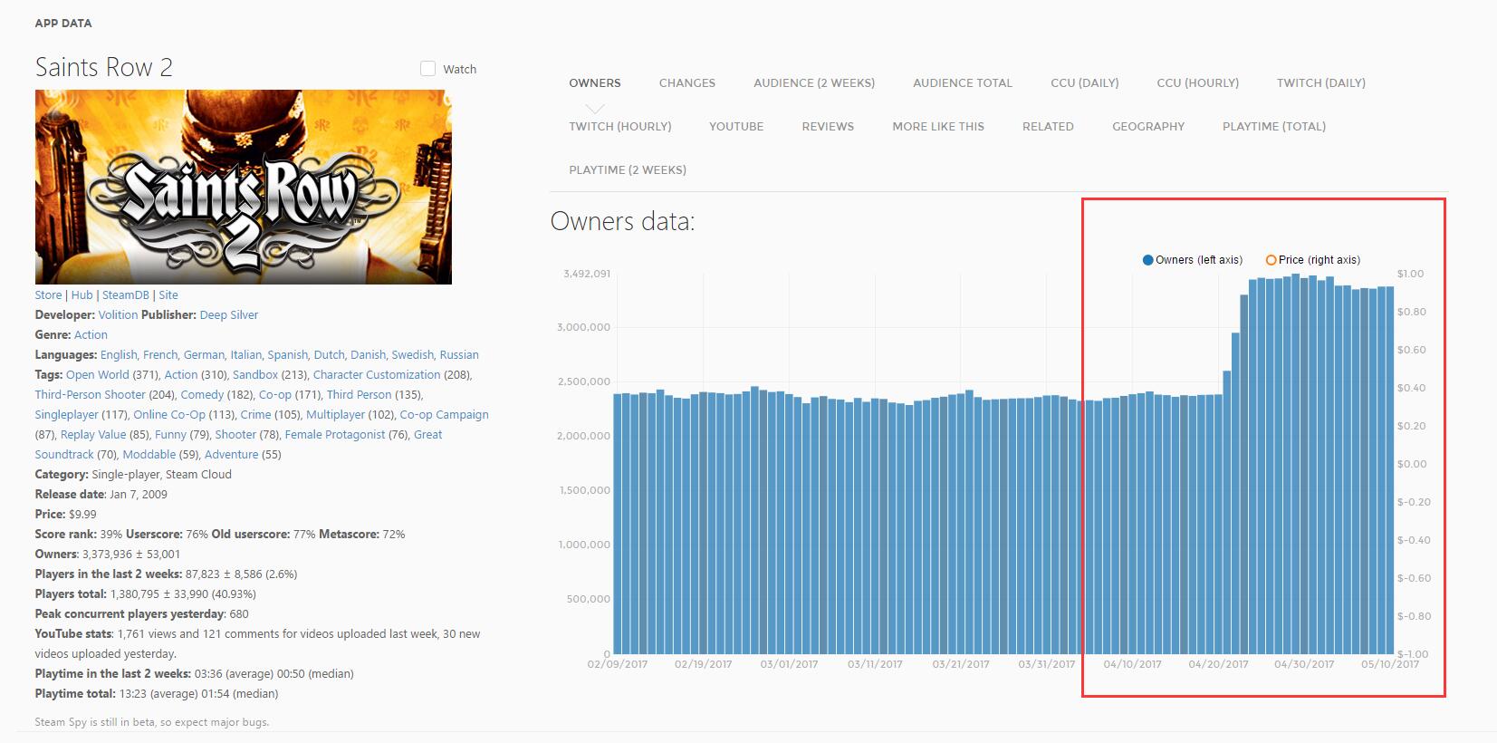1497x743 pixels.
Task: Tick the Watch checkbox
Action: [x=427, y=69]
